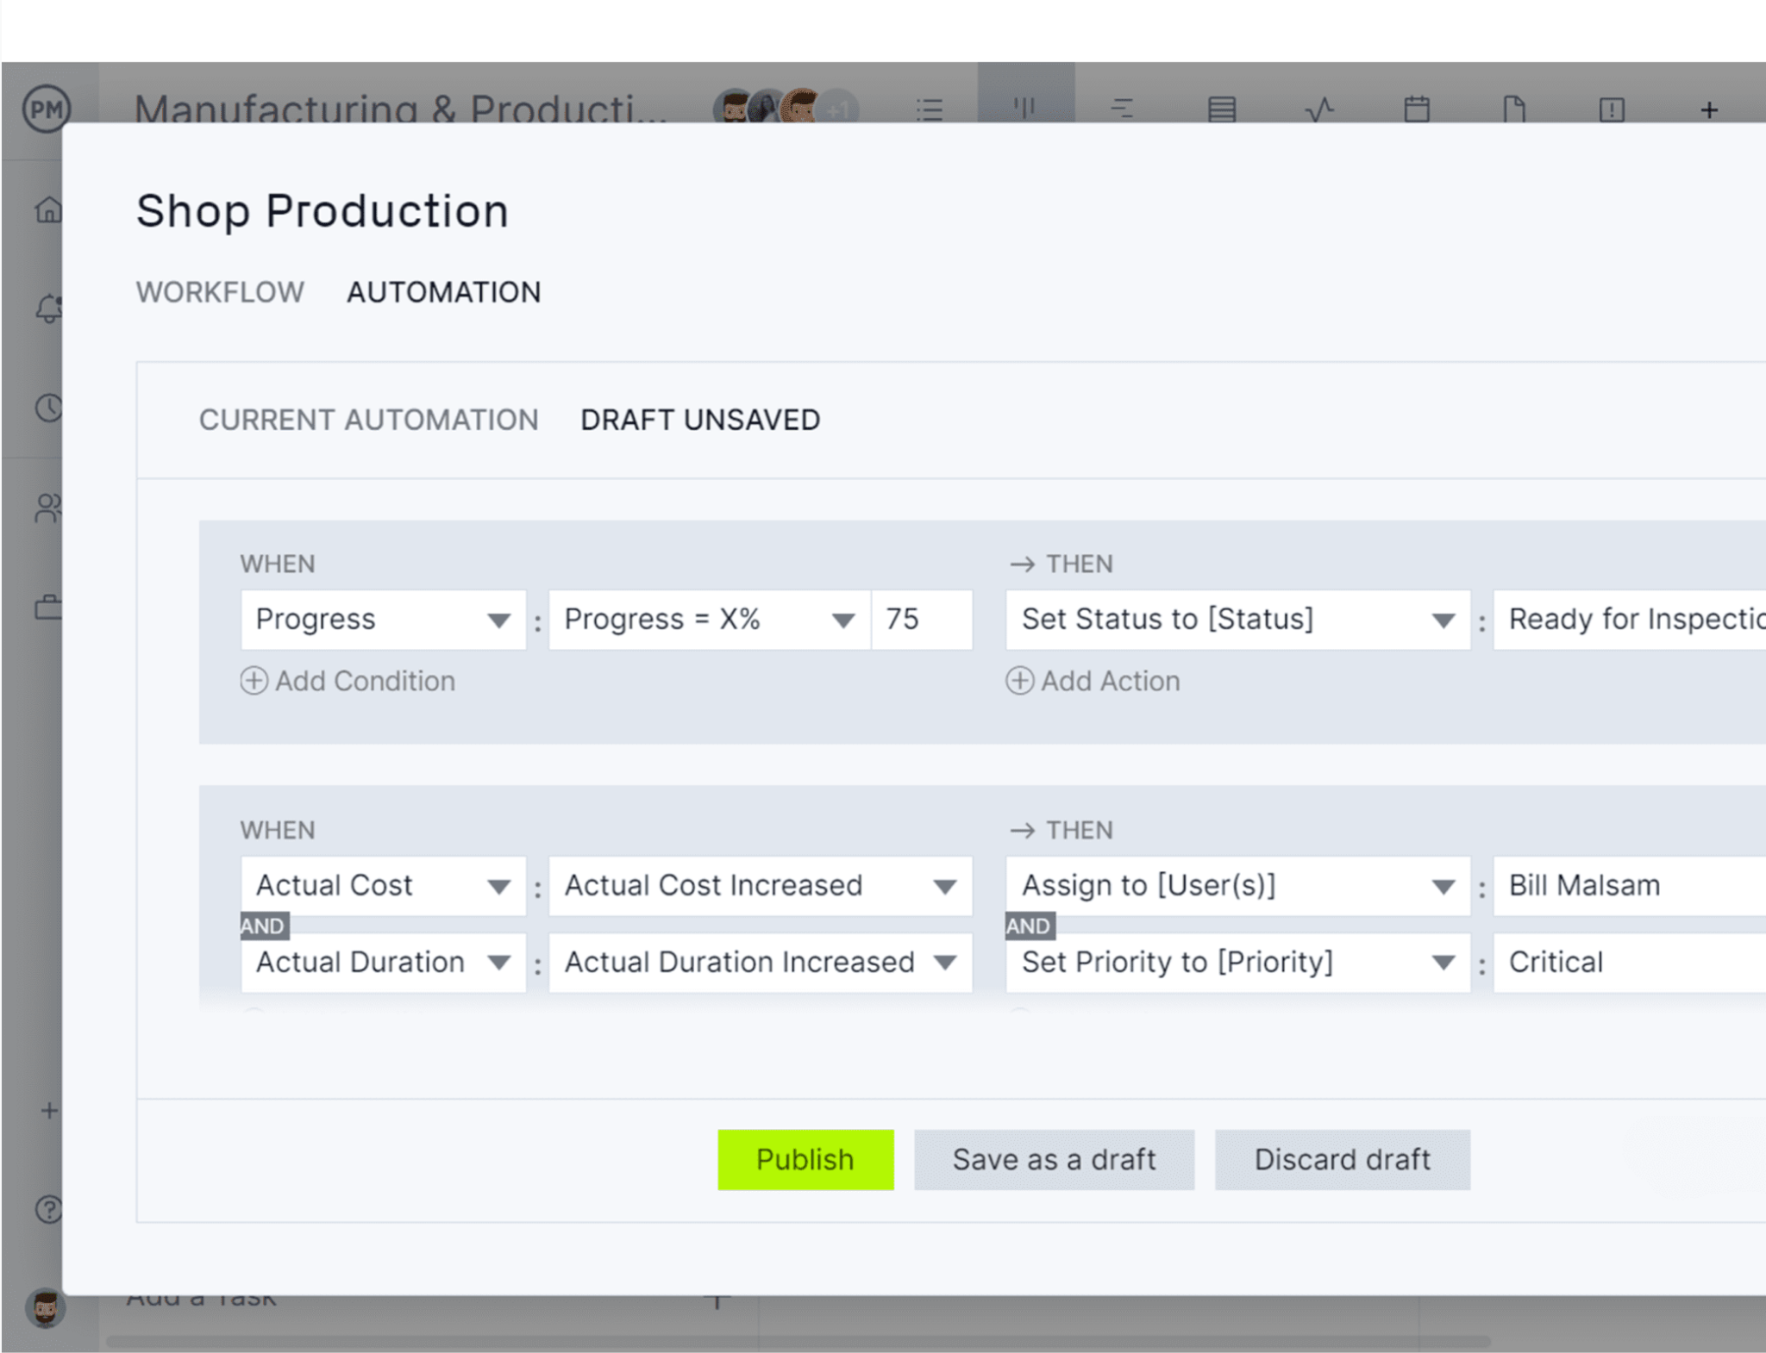The height and width of the screenshot is (1353, 1766).
Task: Select the list view icon in the toolbar
Action: pos(930,108)
